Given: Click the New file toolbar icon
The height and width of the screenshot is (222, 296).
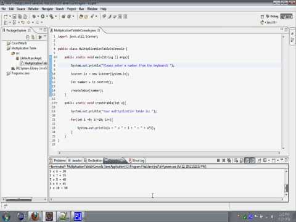Looking at the screenshot, I should tap(6, 17).
